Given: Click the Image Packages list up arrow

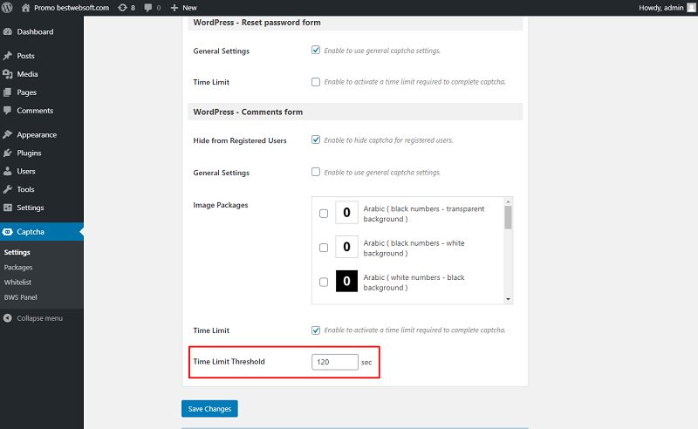Looking at the screenshot, I should pos(508,201).
